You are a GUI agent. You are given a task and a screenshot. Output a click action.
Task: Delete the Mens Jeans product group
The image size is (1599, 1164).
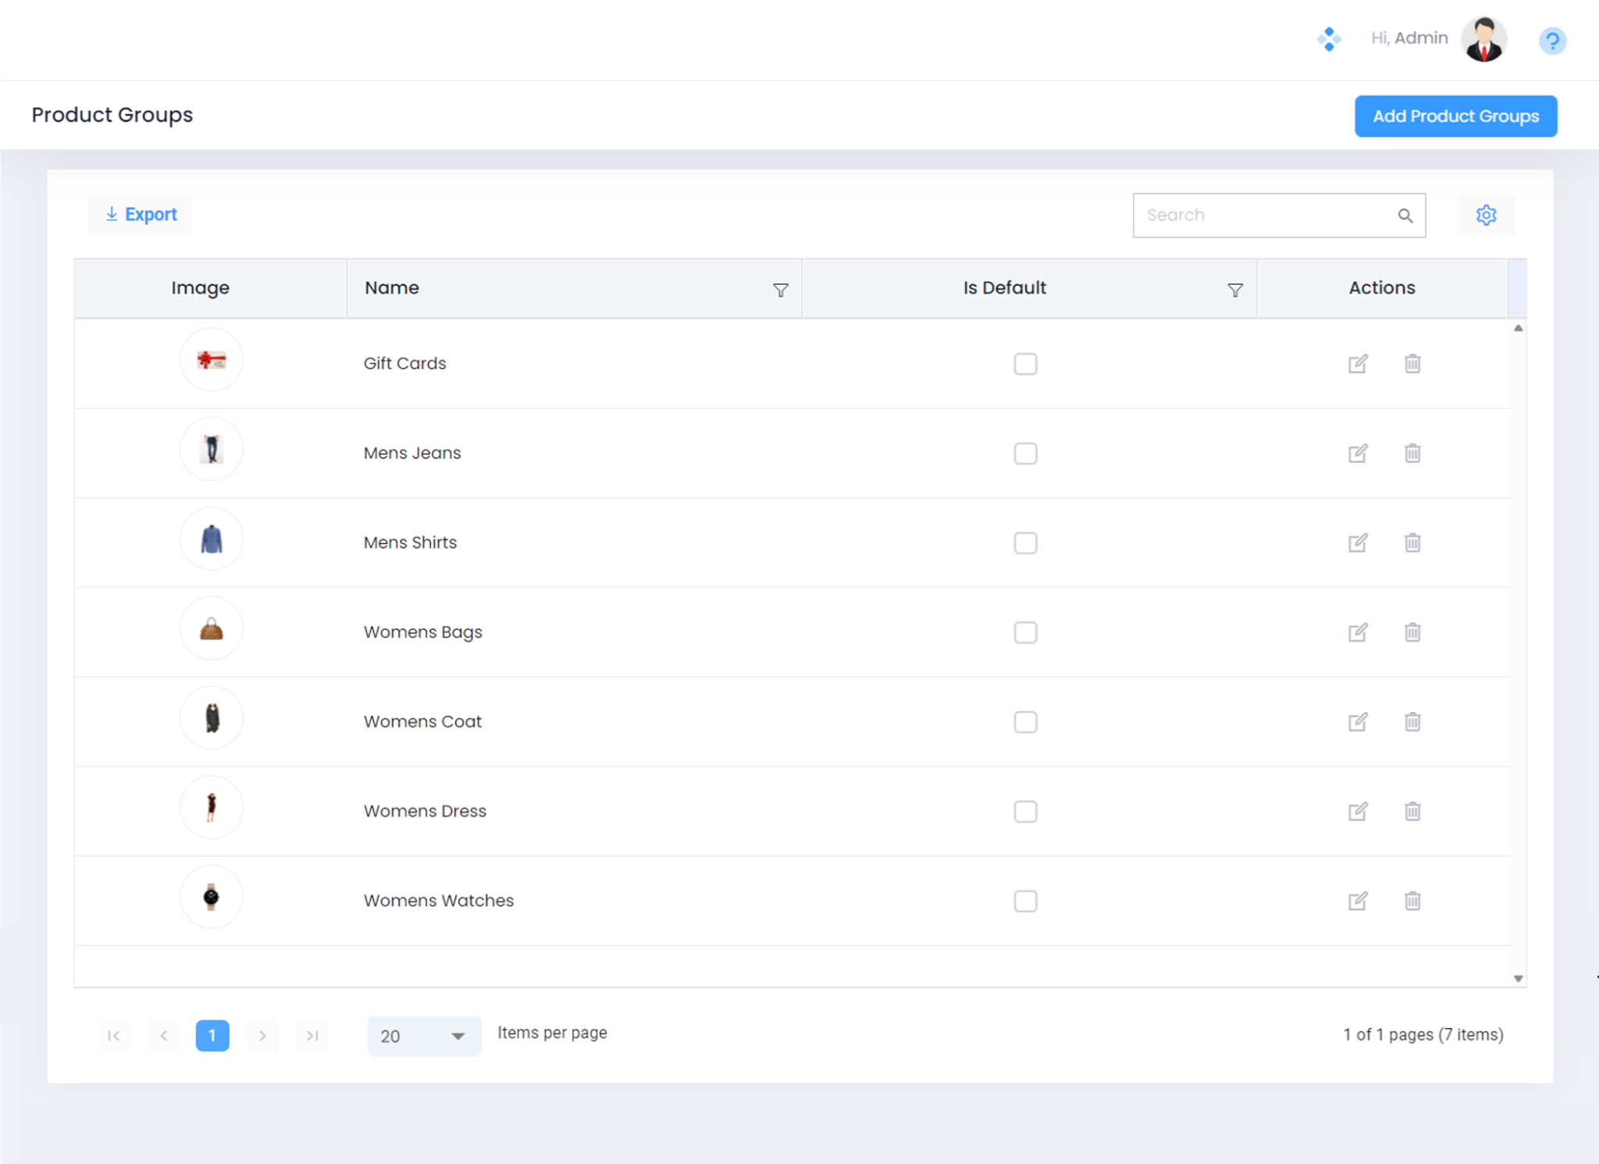[x=1412, y=454]
